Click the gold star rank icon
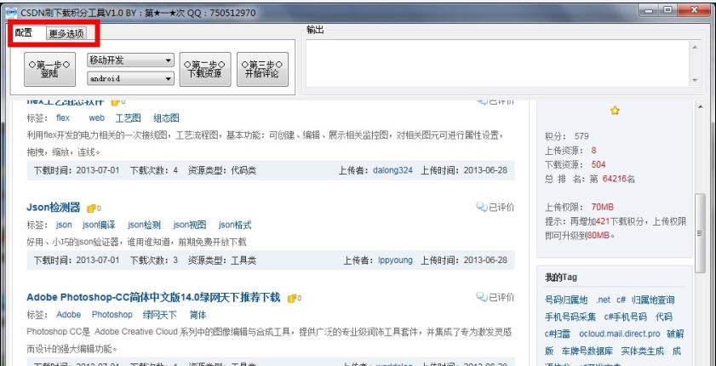This screenshot has width=716, height=366. click(615, 111)
